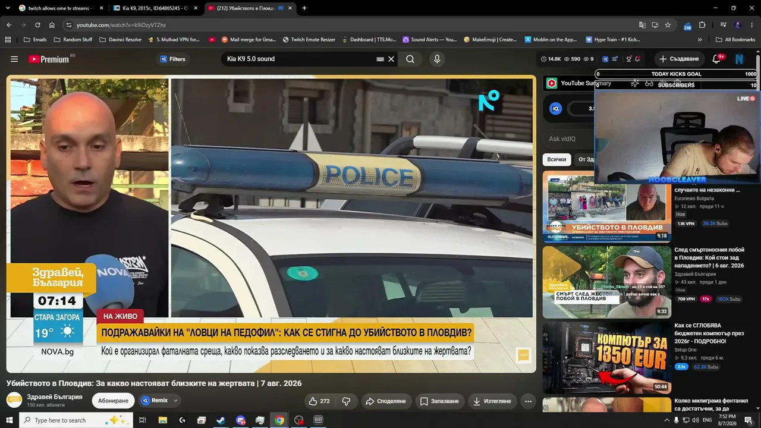Open the 9:32 Пловдив побой thumbnail
This screenshot has height=428, width=761.
pyautogui.click(x=606, y=282)
